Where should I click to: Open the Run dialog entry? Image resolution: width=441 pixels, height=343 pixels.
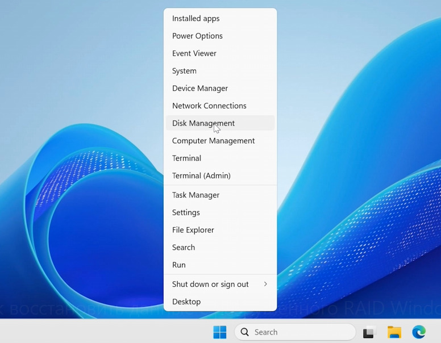(220, 265)
